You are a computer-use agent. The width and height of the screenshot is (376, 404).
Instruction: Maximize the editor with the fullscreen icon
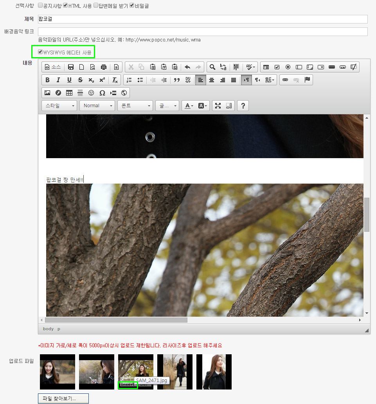click(218, 106)
